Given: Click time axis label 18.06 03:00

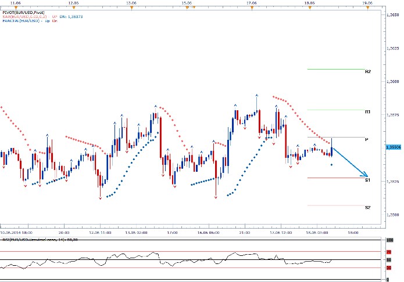Looking at the screenshot, I should [317, 233].
